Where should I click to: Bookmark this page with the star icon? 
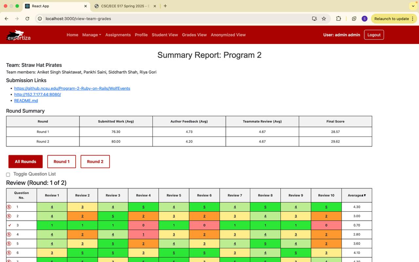pyautogui.click(x=324, y=19)
